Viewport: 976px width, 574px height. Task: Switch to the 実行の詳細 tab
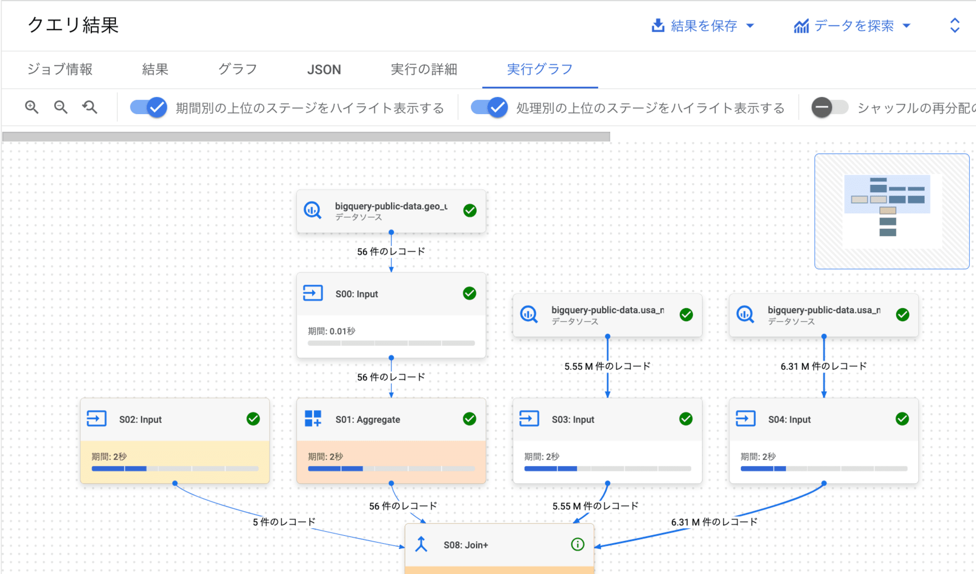point(424,69)
